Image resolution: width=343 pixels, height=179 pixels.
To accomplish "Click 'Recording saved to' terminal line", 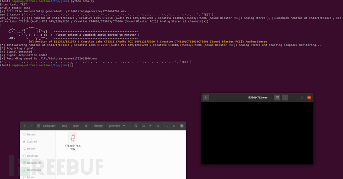I will (x=49, y=59).
